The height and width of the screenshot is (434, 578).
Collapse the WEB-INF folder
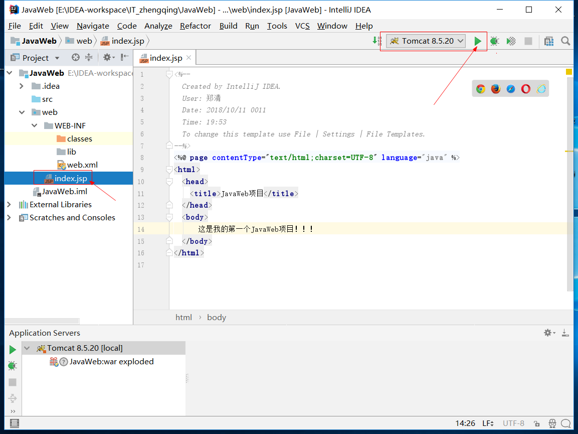(x=34, y=125)
